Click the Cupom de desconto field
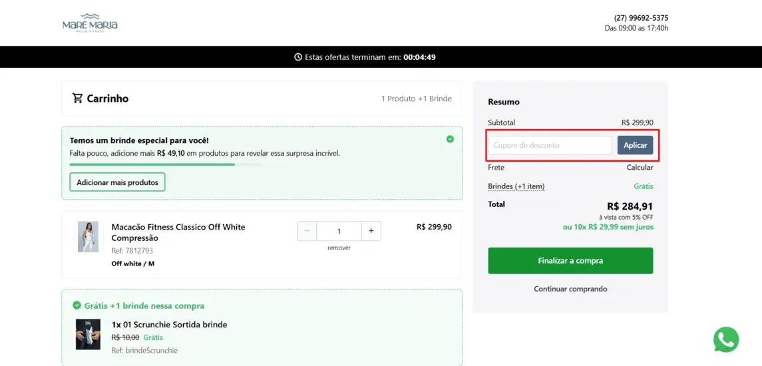Screen dimensions: 762x366 549,145
